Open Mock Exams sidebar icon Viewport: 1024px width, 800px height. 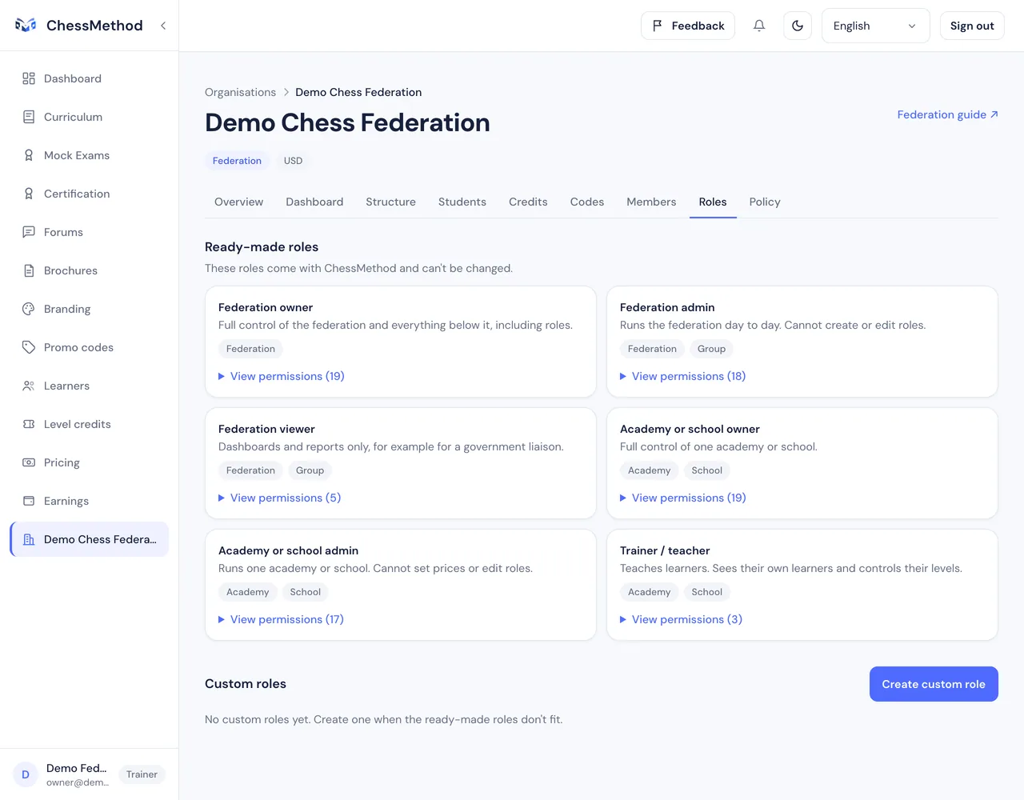coord(29,155)
